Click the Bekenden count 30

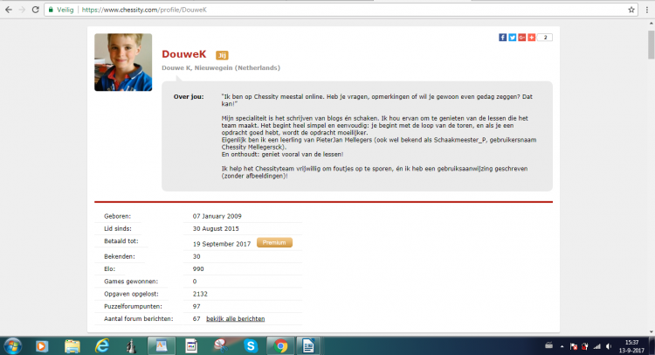(196, 256)
